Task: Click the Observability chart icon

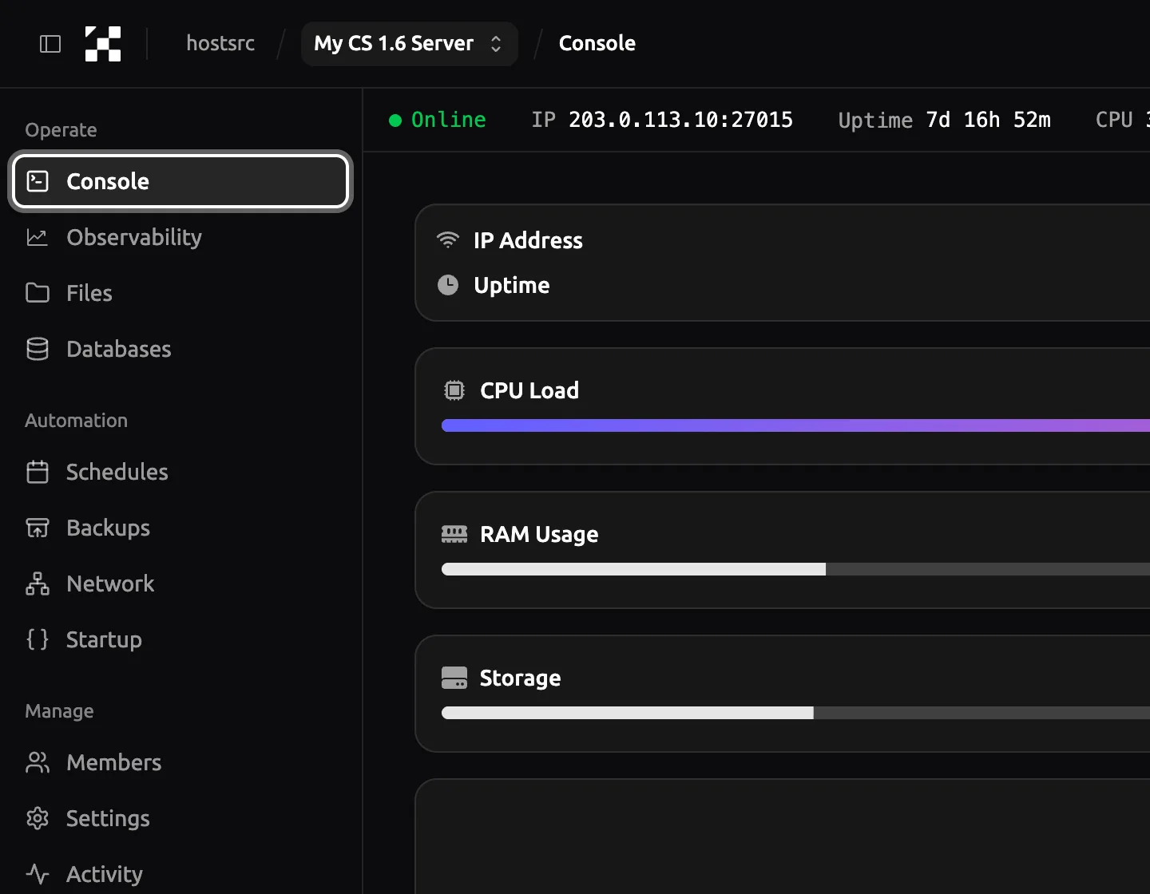Action: [38, 237]
